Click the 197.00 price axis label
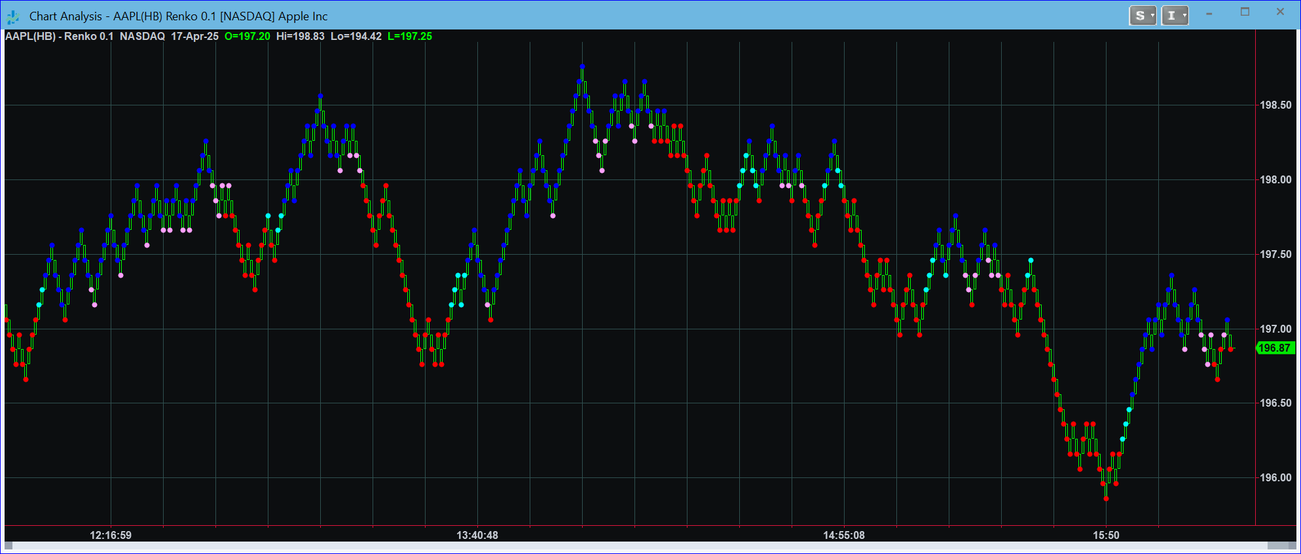This screenshot has width=1301, height=554. [x=1275, y=329]
